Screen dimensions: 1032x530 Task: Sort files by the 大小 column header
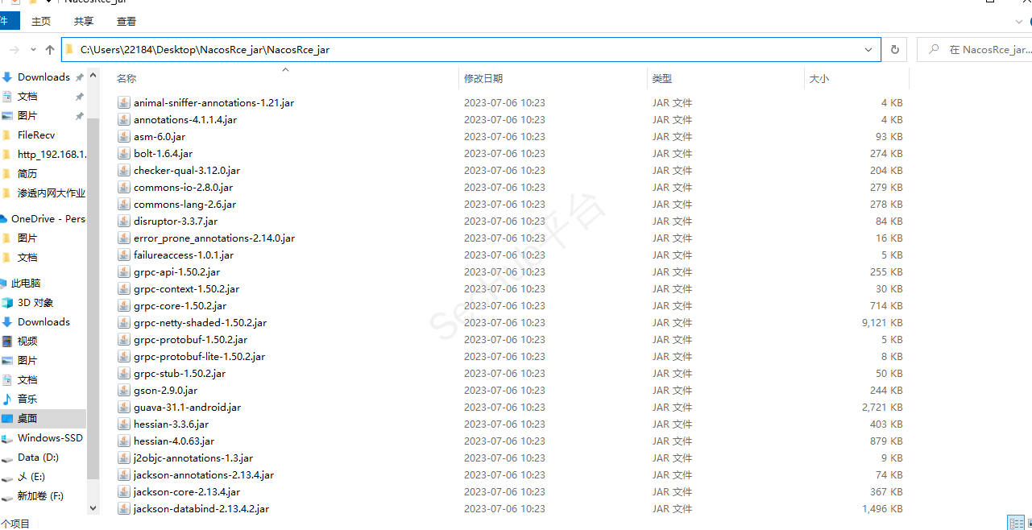(819, 79)
